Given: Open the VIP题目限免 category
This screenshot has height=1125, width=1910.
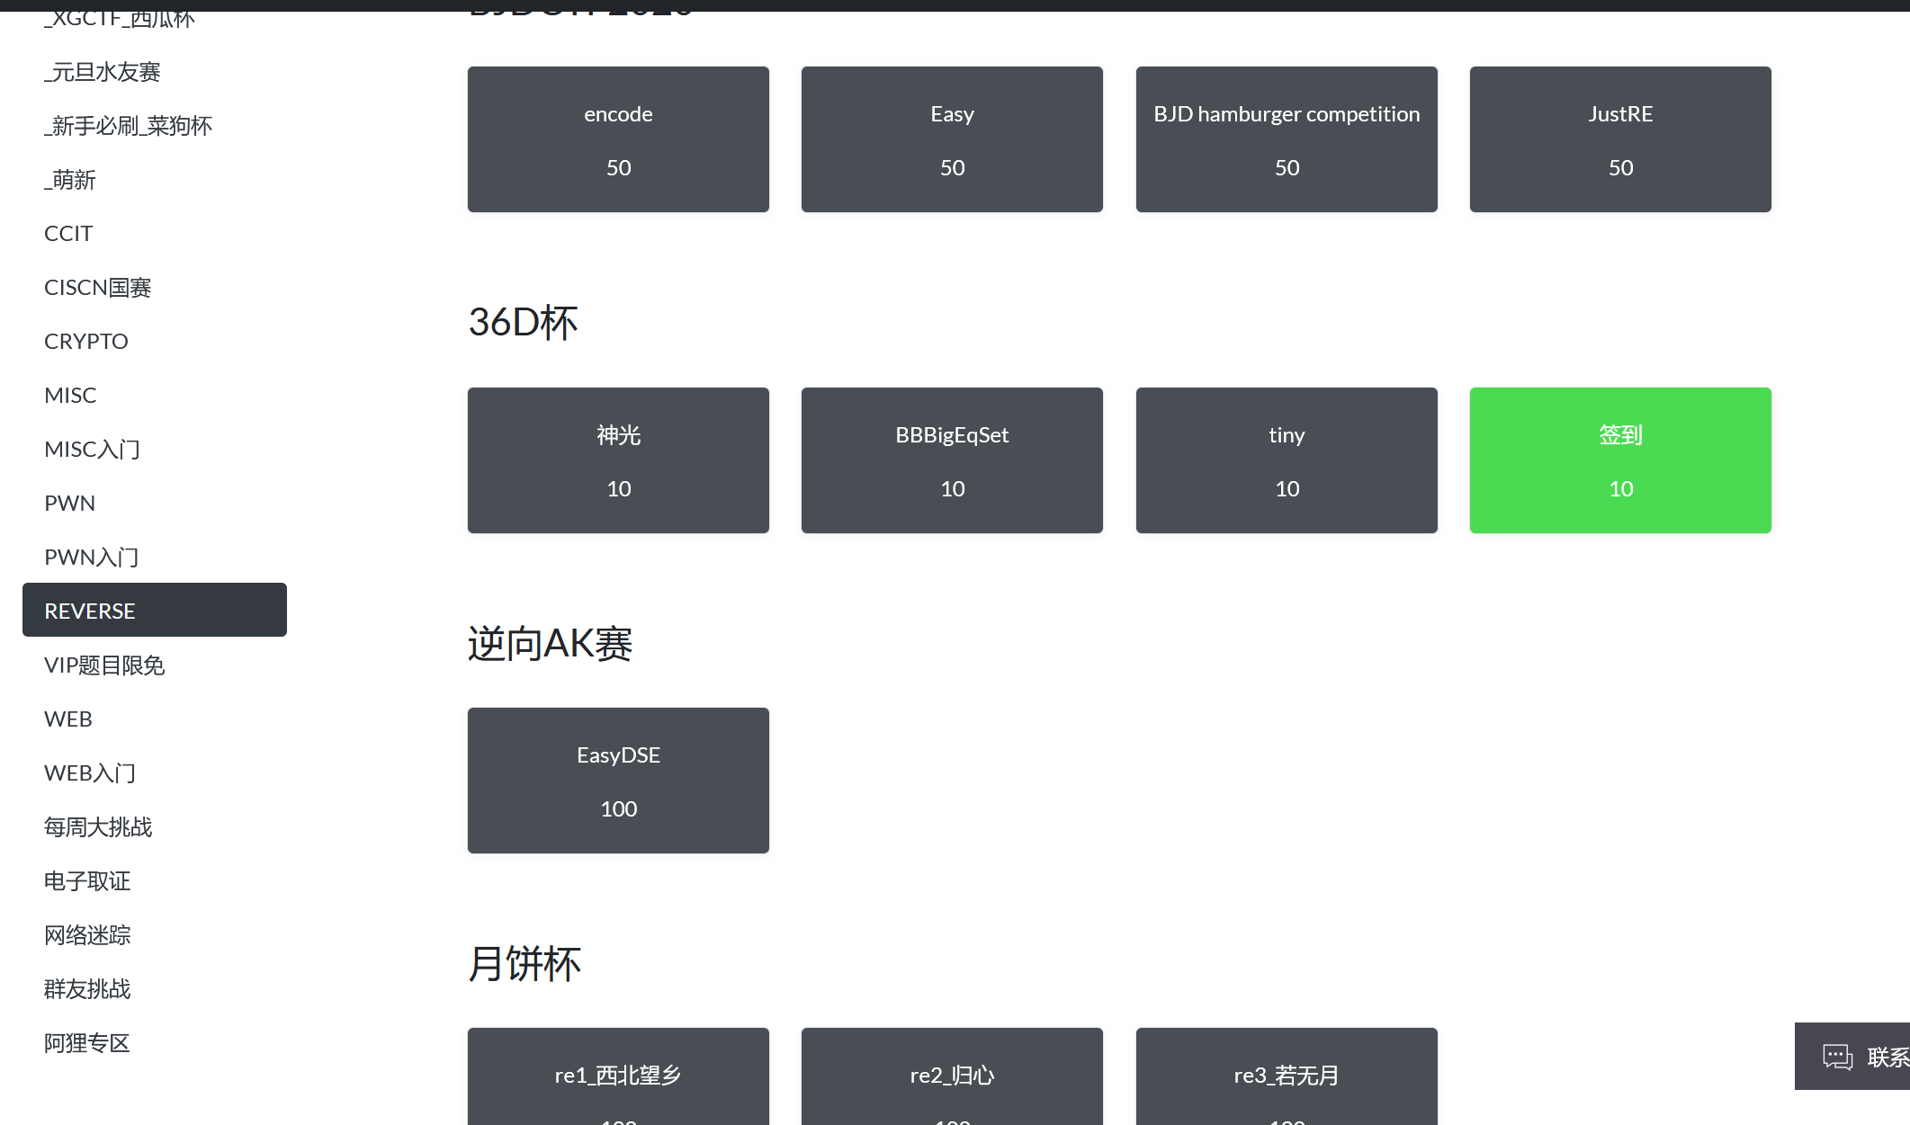Looking at the screenshot, I should pos(104,665).
